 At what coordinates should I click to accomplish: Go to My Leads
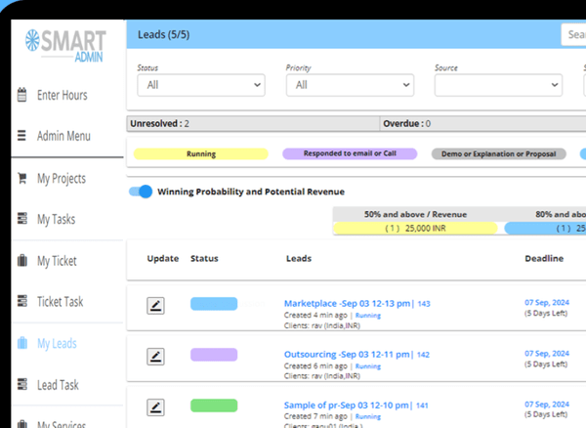(57, 343)
